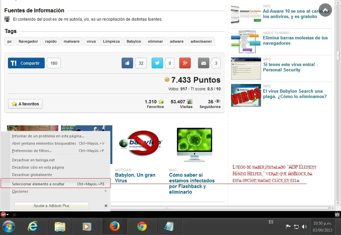
Task: Switch to Firefox on the taskbar
Action: (x=115, y=227)
